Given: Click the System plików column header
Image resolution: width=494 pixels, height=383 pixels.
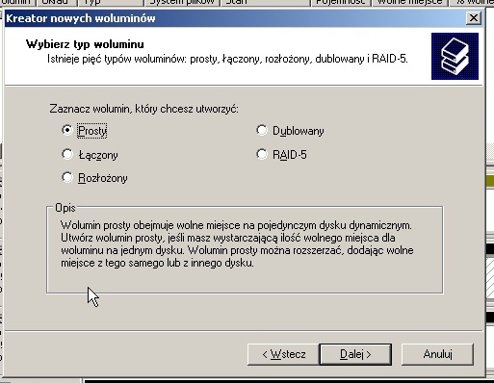Looking at the screenshot, I should click(182, 3).
